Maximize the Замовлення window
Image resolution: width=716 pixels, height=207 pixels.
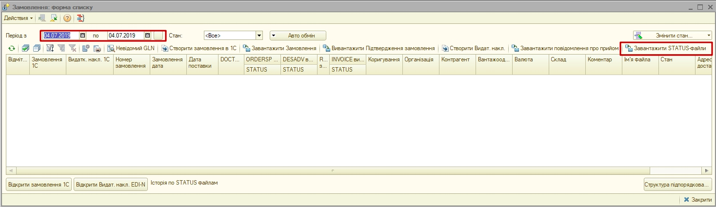(x=700, y=7)
